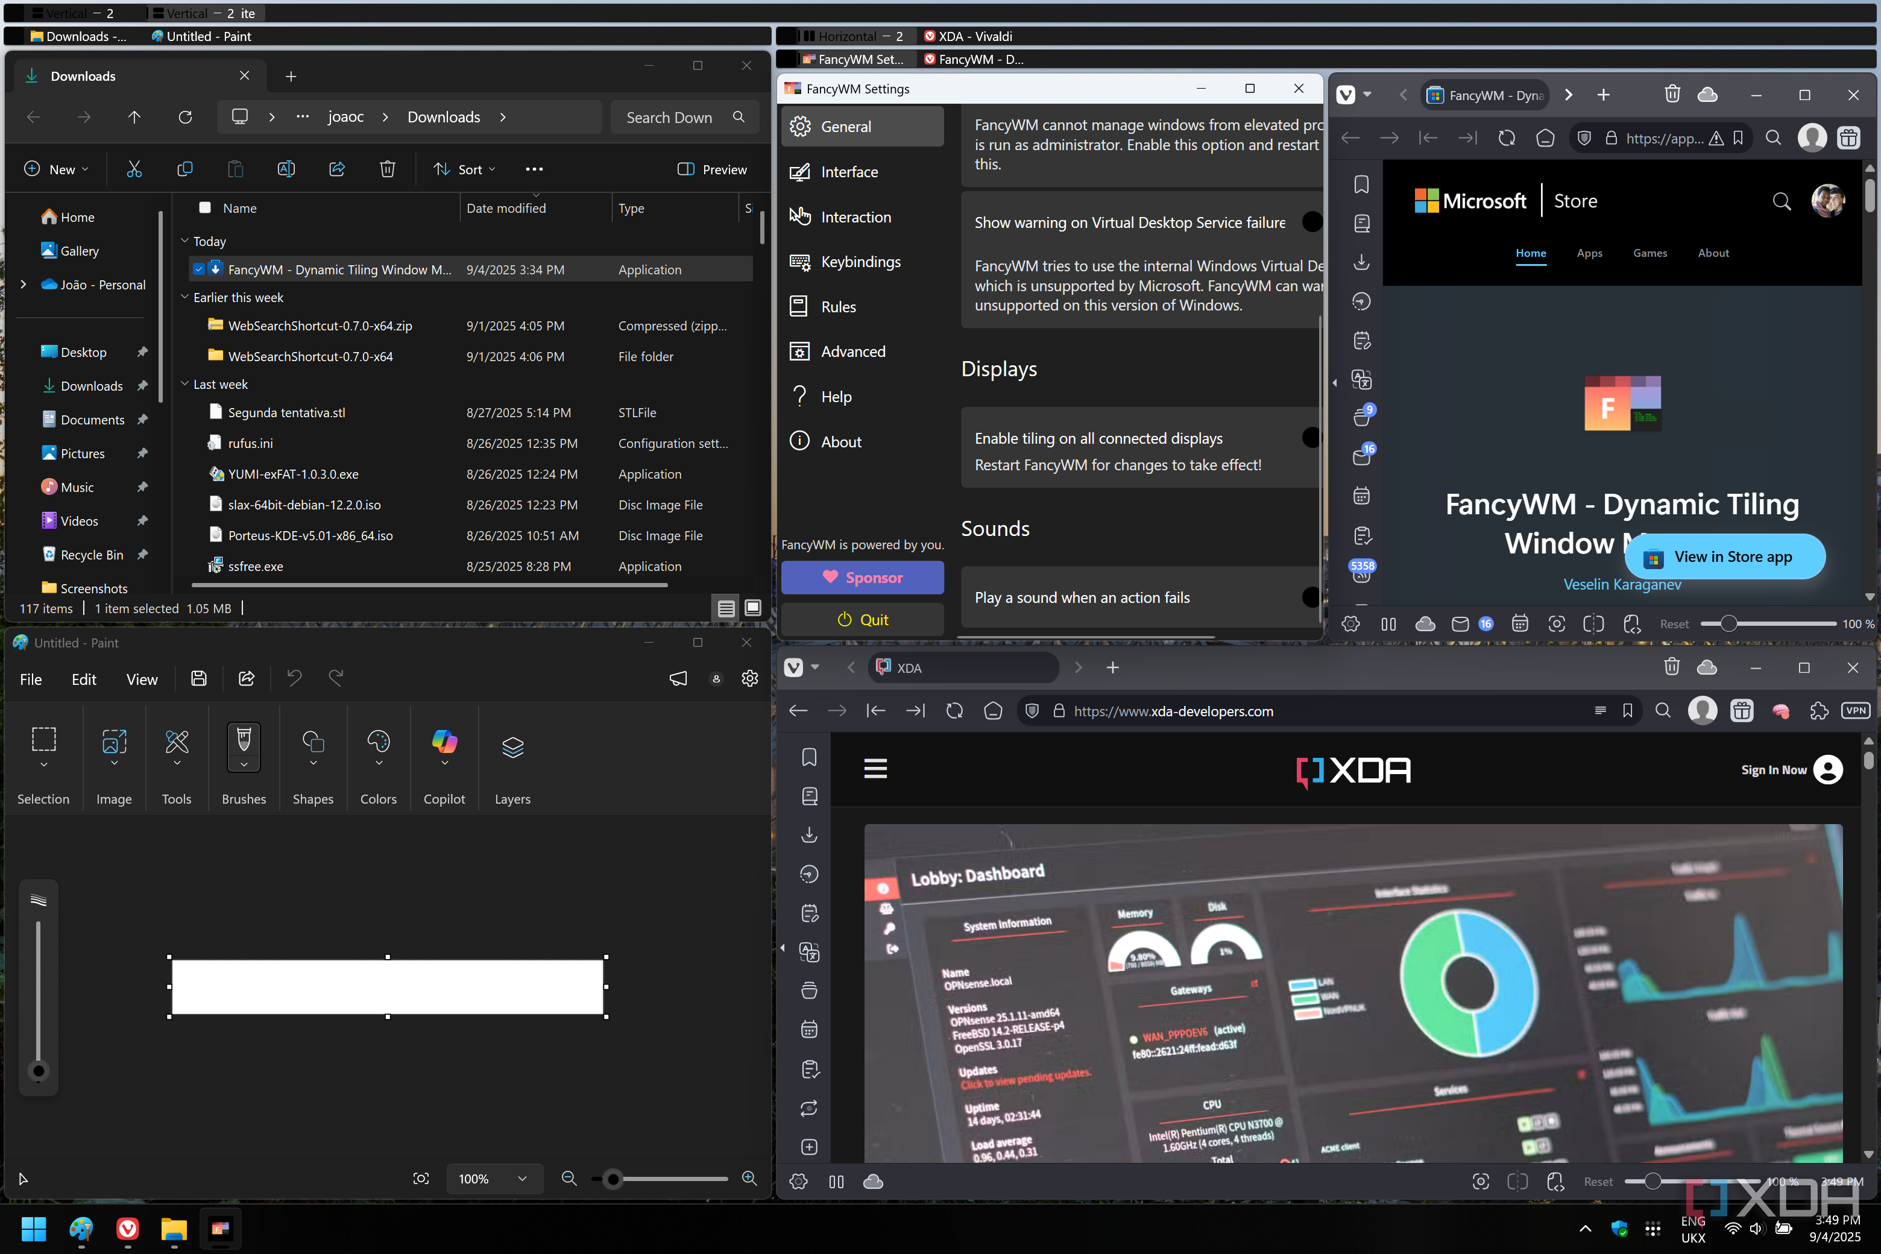The height and width of the screenshot is (1254, 1881).
Task: Switch to large thumbnails view in File Explorer
Action: click(x=752, y=608)
